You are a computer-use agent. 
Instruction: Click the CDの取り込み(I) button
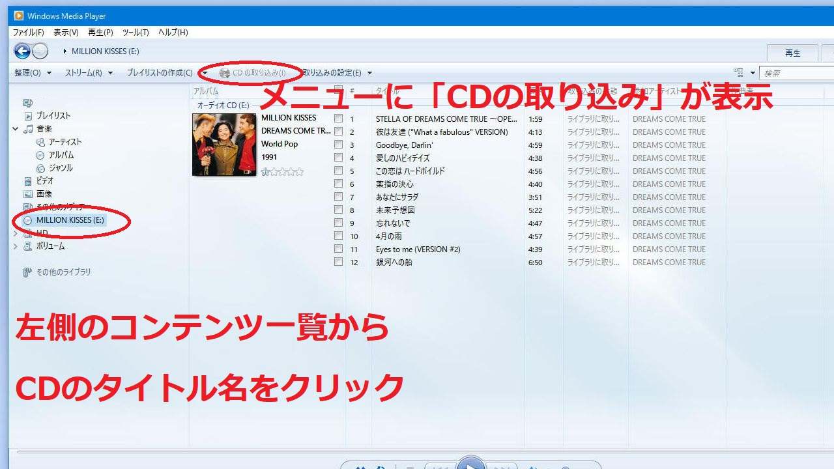tap(253, 73)
